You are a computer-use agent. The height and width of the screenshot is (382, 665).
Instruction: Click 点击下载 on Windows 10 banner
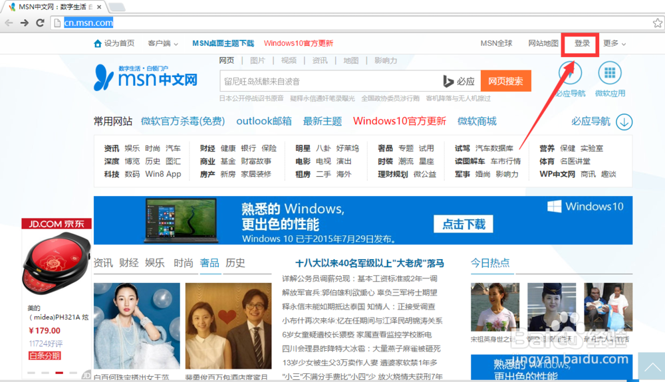click(463, 224)
